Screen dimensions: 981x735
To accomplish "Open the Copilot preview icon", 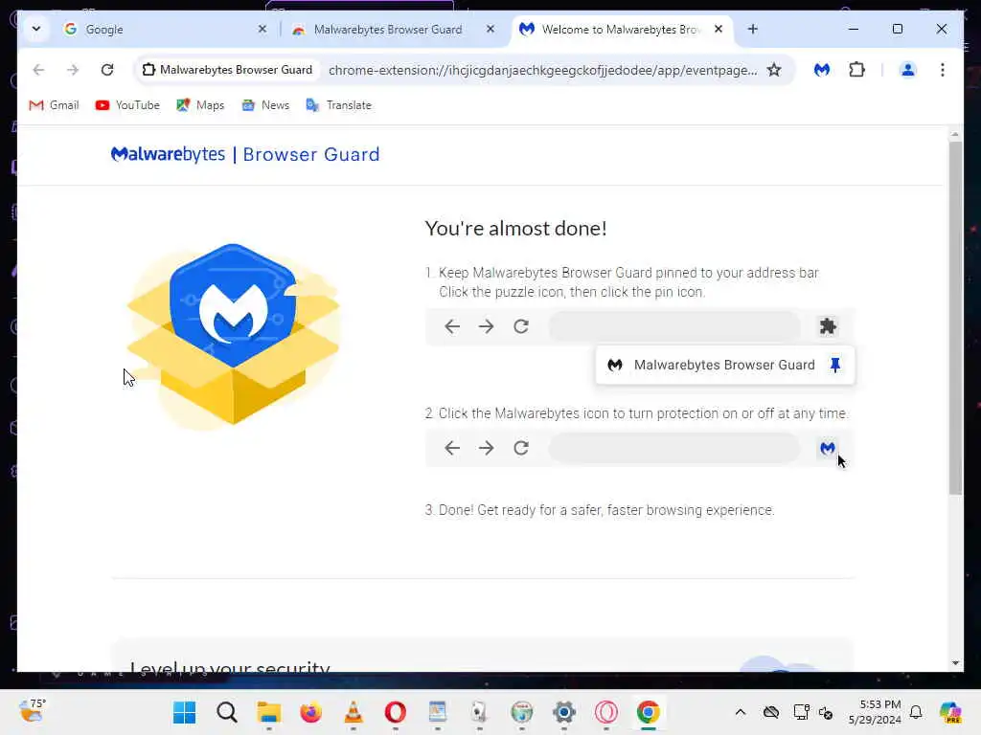I will pos(949,712).
